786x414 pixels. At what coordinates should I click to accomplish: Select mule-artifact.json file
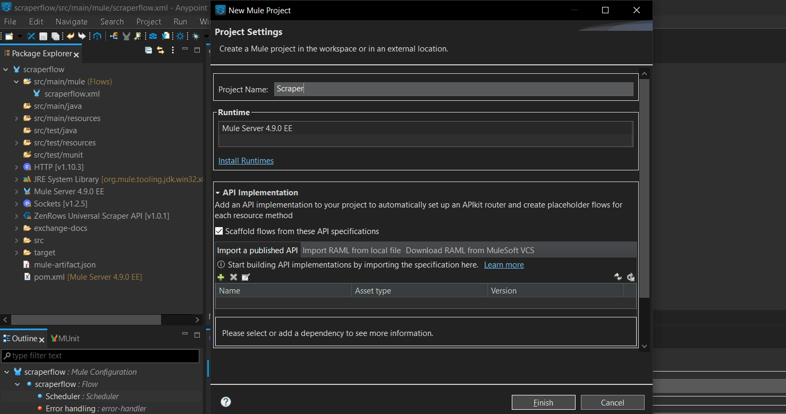[65, 265]
